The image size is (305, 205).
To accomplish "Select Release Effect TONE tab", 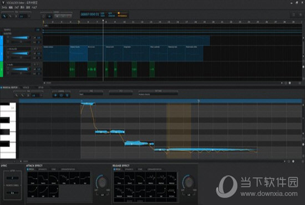I will (x=140, y=169).
